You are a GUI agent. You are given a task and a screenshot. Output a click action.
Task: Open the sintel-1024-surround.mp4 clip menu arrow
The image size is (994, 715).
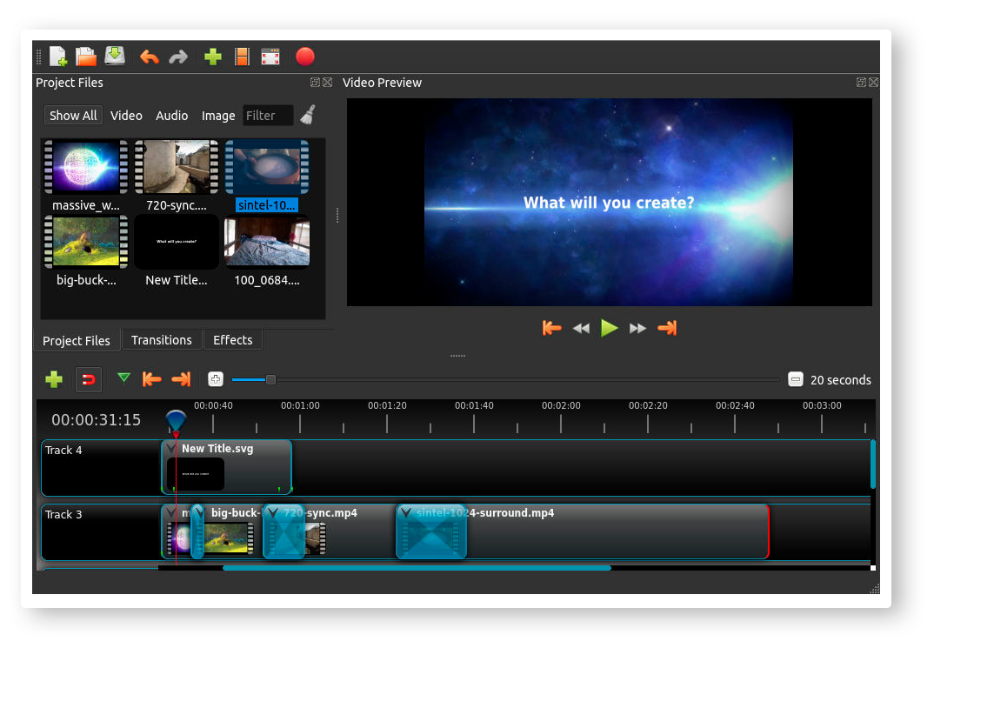(x=406, y=512)
